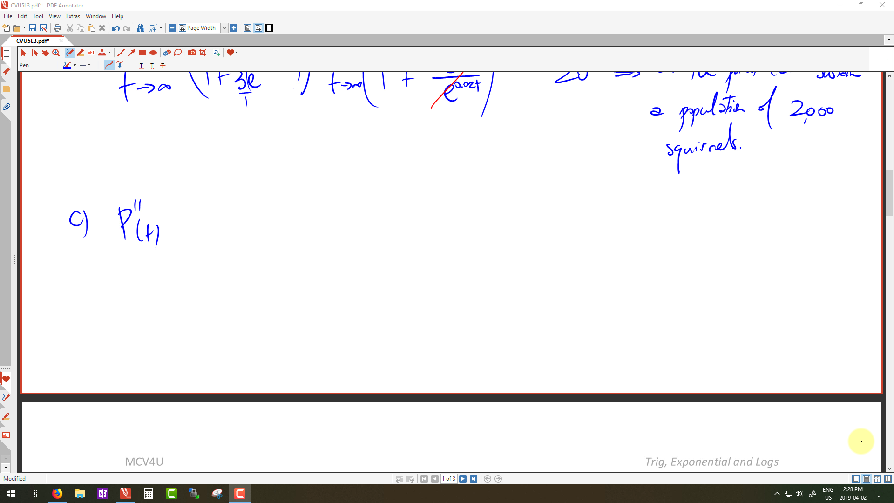Click the Find binoculars icon
The image size is (894, 503).
pyautogui.click(x=141, y=28)
